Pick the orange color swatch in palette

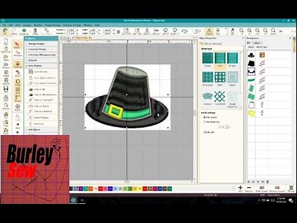pyautogui.click(x=90, y=188)
